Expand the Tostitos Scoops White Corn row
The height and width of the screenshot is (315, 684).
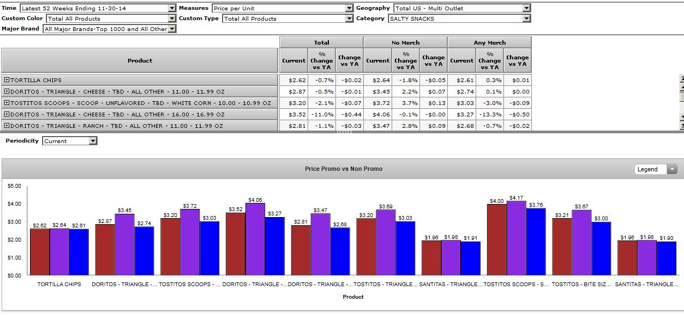point(7,103)
